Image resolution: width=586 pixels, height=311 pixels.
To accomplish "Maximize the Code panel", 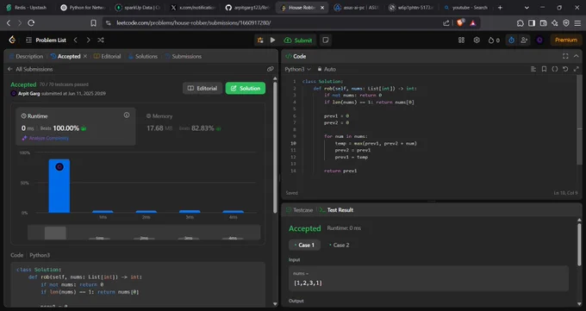I will pyautogui.click(x=565, y=56).
